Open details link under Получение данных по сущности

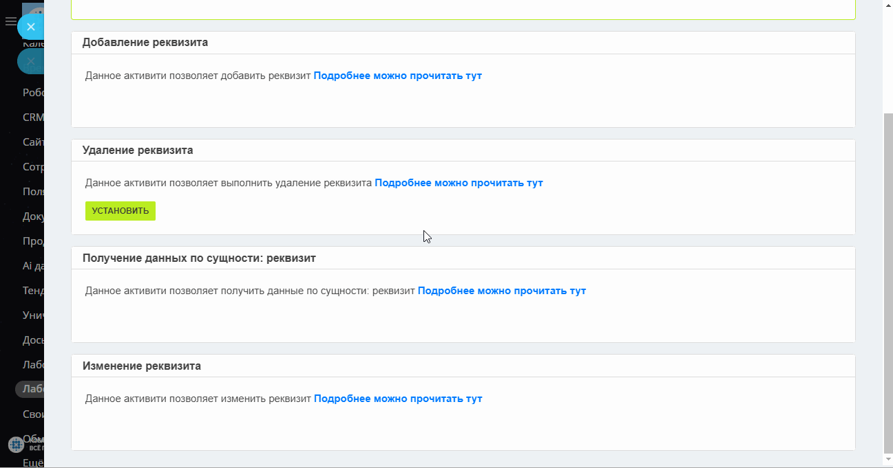[502, 291]
